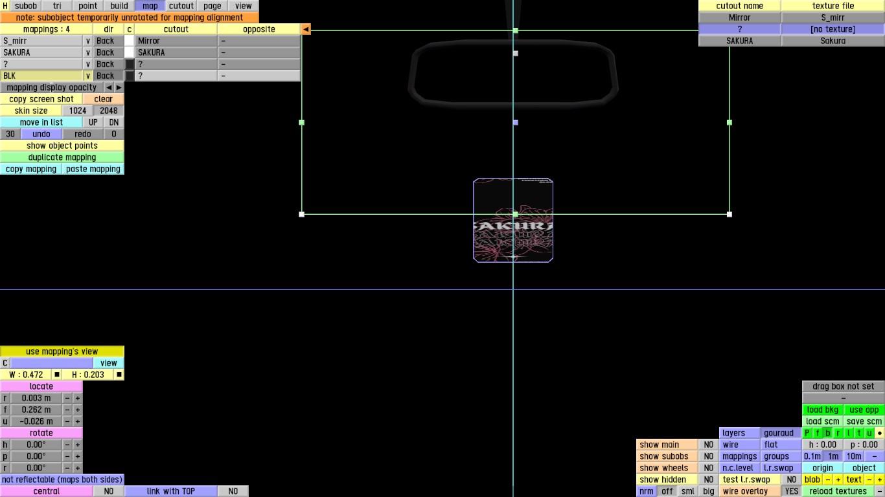Click load bkg button
The height and width of the screenshot is (497, 885).
pyautogui.click(x=823, y=410)
